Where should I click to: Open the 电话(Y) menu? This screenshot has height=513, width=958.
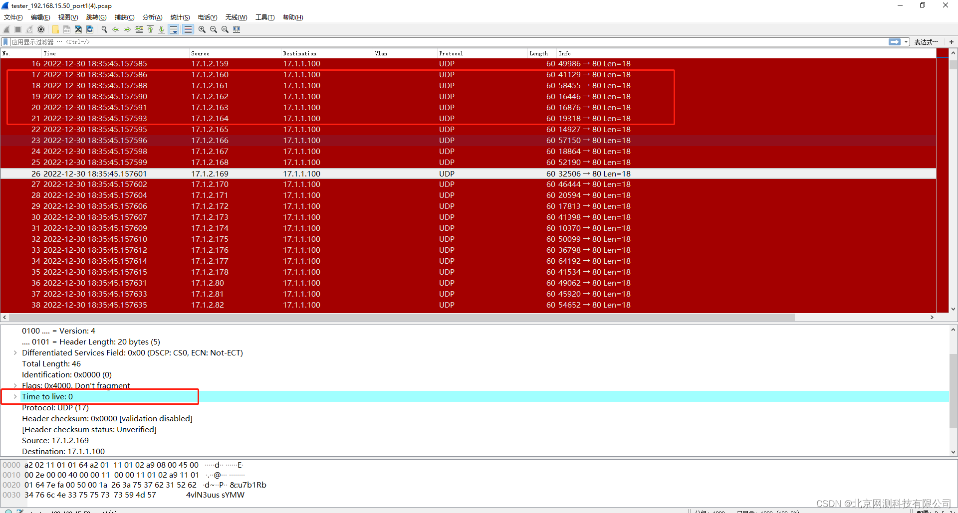[x=208, y=17]
